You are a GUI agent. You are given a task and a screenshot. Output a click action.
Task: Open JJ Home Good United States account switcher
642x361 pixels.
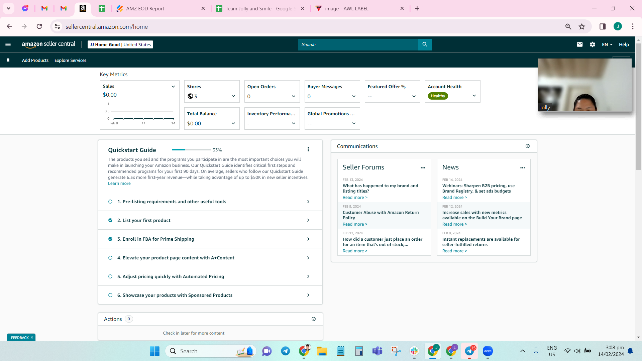tap(120, 44)
